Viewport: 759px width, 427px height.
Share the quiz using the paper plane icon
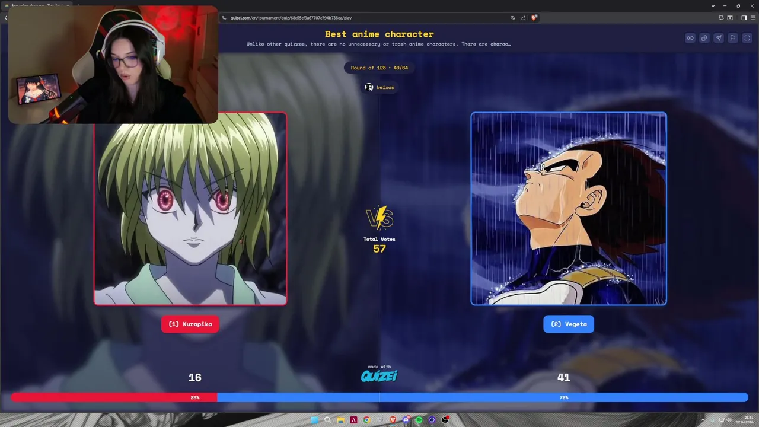tap(719, 38)
